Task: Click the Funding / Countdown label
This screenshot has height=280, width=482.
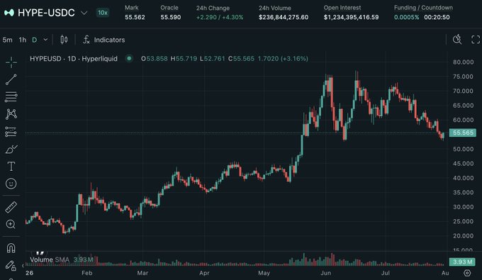Action: point(423,8)
